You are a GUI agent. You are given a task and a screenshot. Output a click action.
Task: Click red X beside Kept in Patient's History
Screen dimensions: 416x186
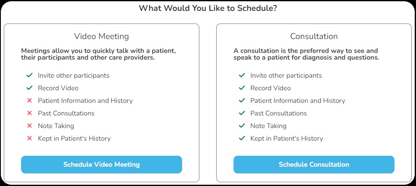point(30,139)
